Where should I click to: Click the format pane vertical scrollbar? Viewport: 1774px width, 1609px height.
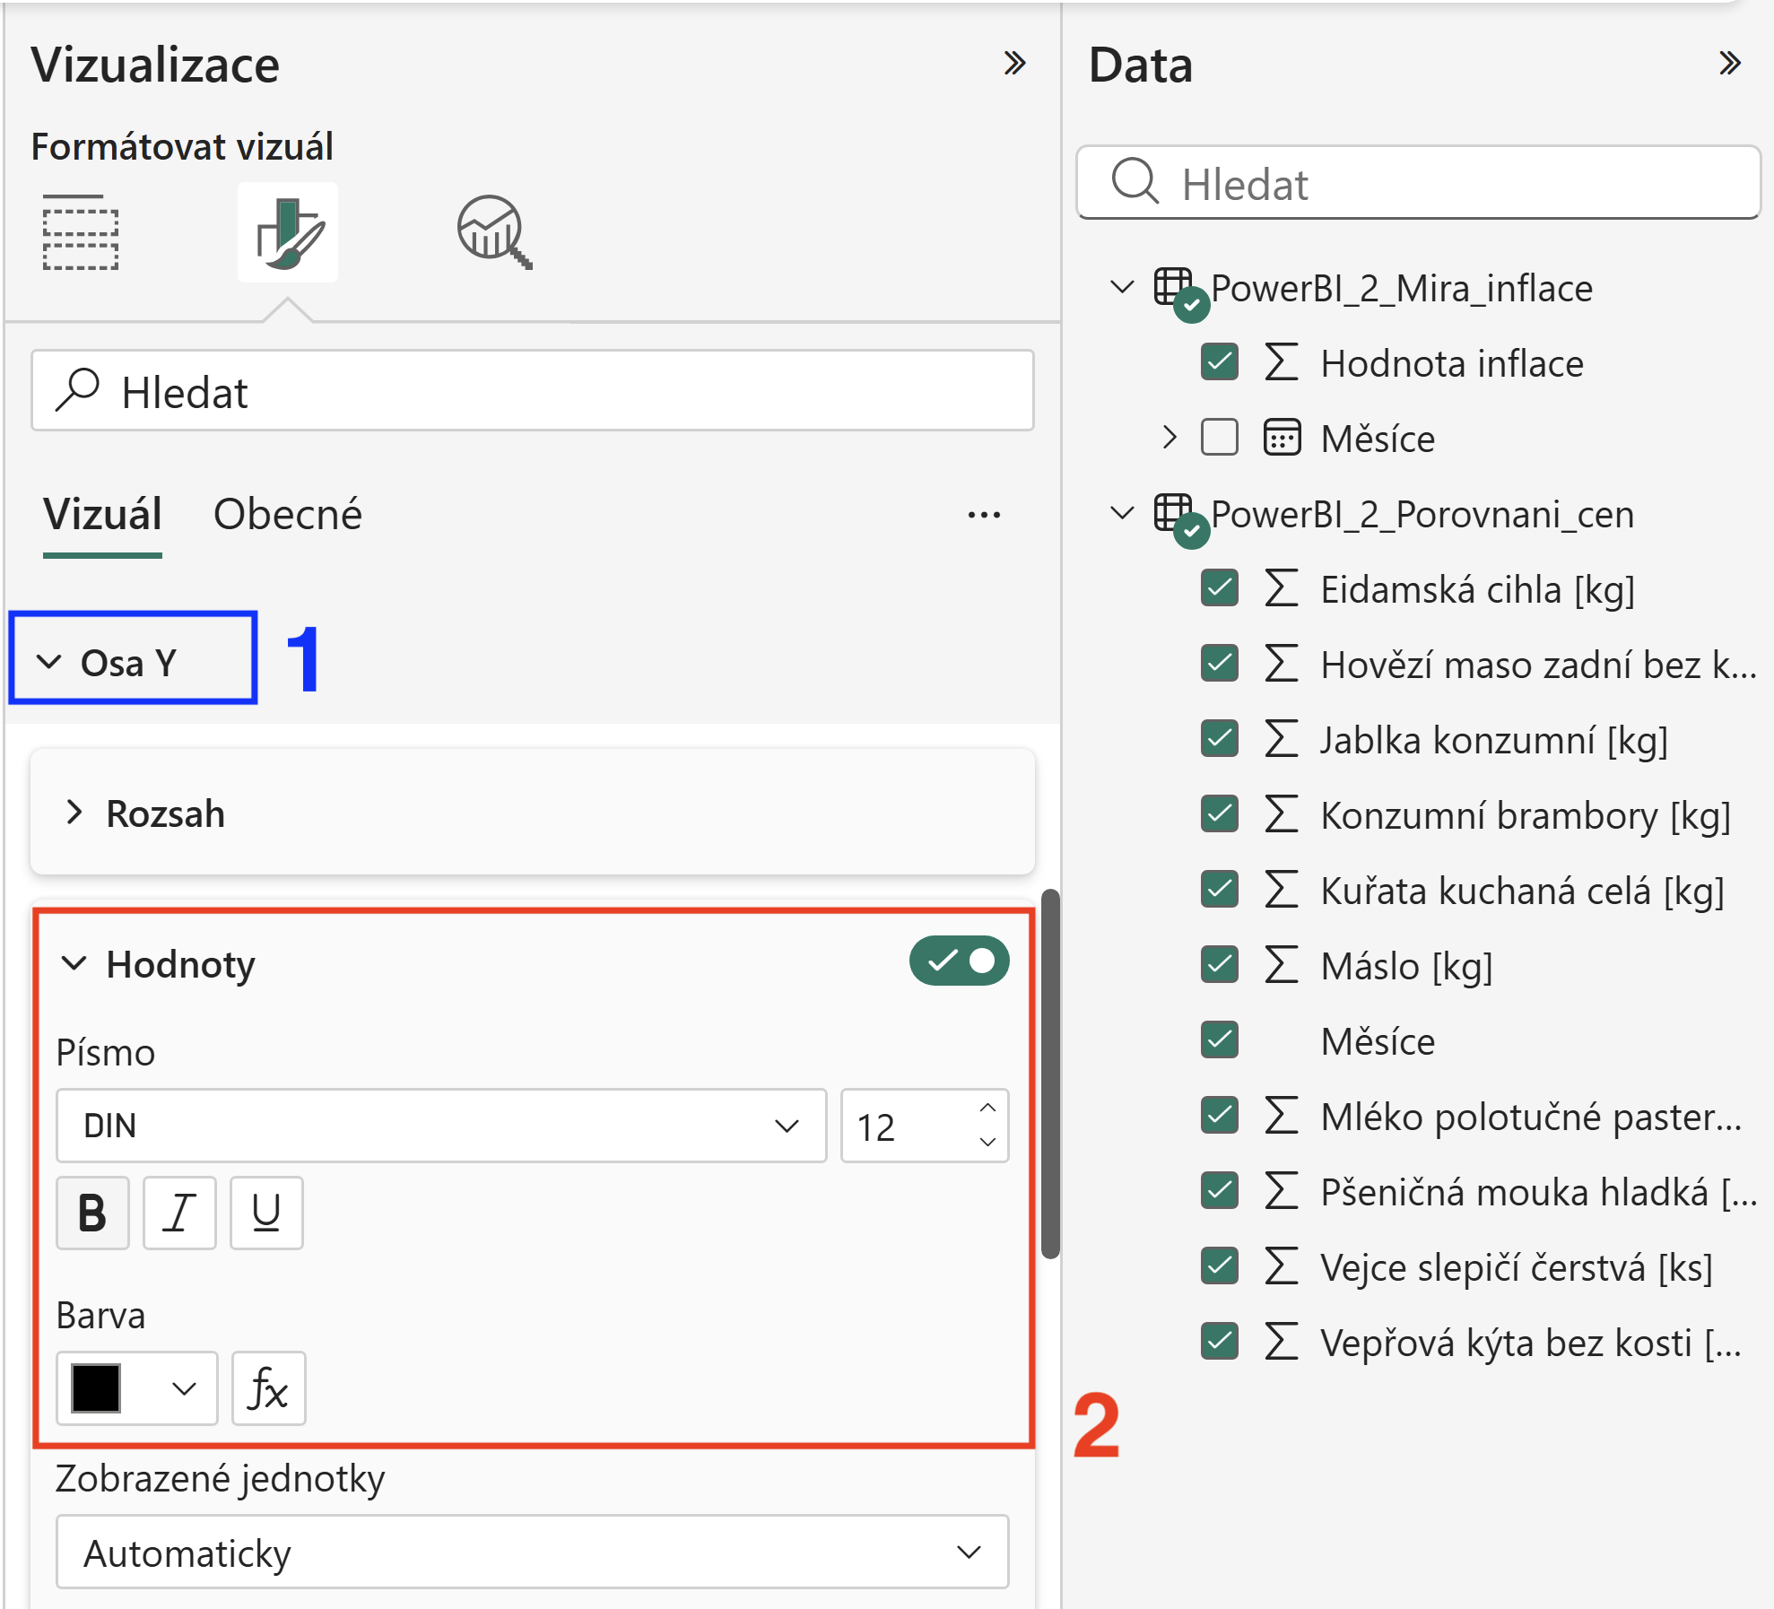pyautogui.click(x=1050, y=1074)
